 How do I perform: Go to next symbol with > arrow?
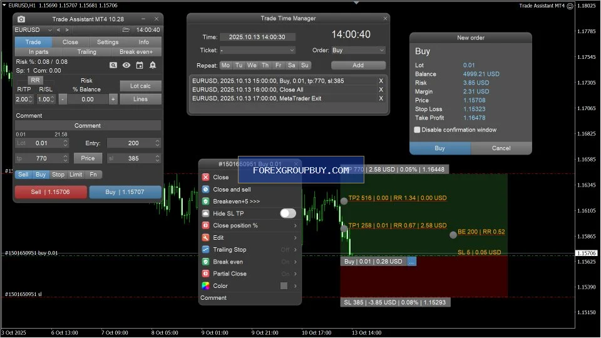pyautogui.click(x=67, y=30)
